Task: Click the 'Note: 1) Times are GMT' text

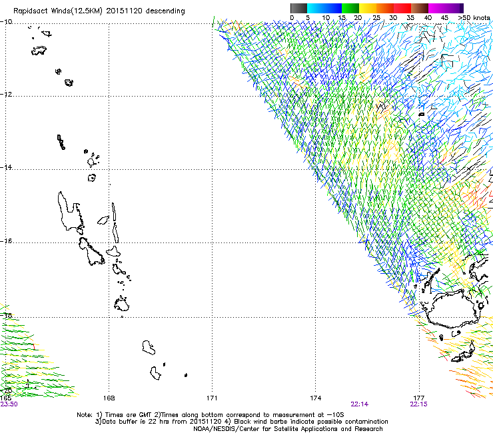Action: point(115,415)
